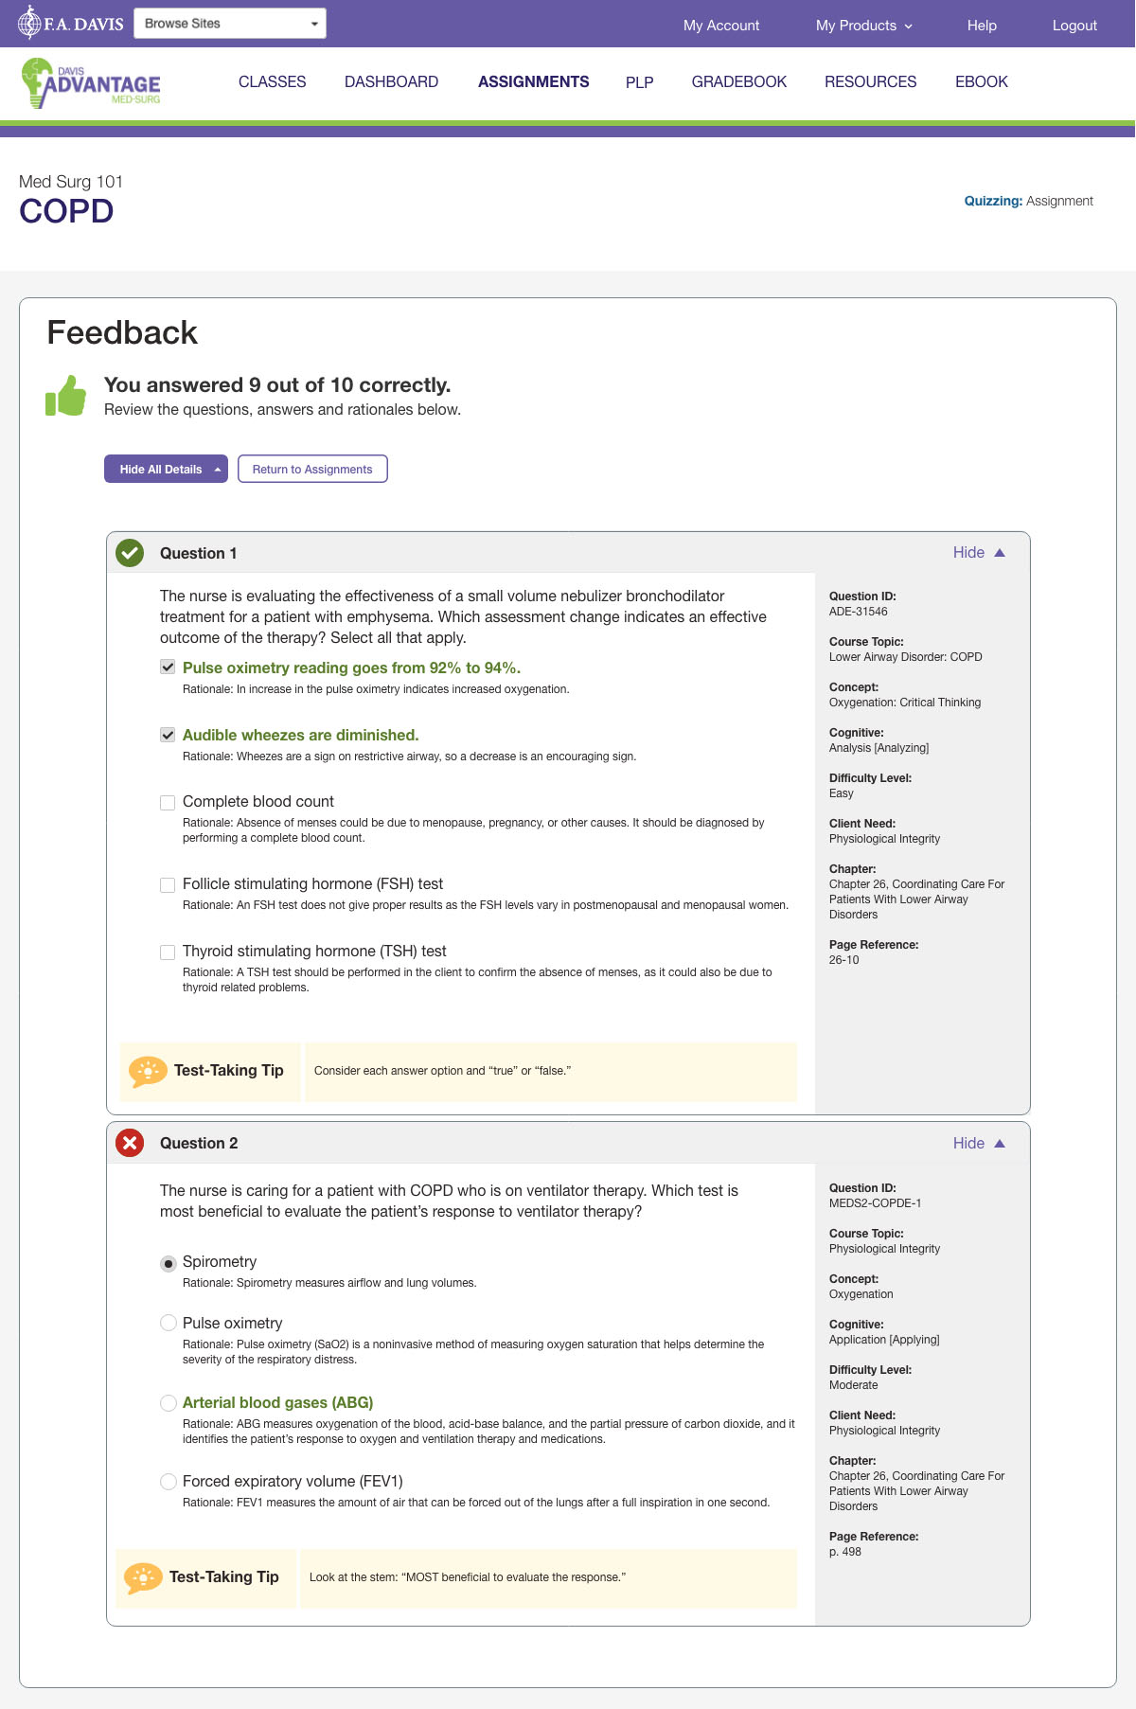The width and height of the screenshot is (1136, 1709).
Task: Click the green thumbs-up feedback icon
Action: pyautogui.click(x=65, y=396)
